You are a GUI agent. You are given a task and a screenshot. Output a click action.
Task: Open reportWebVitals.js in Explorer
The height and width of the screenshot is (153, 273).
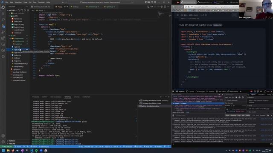[x=21, y=64]
